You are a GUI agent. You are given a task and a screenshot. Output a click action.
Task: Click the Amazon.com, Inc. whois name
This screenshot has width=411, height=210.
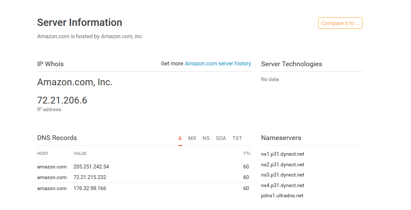[x=75, y=82]
